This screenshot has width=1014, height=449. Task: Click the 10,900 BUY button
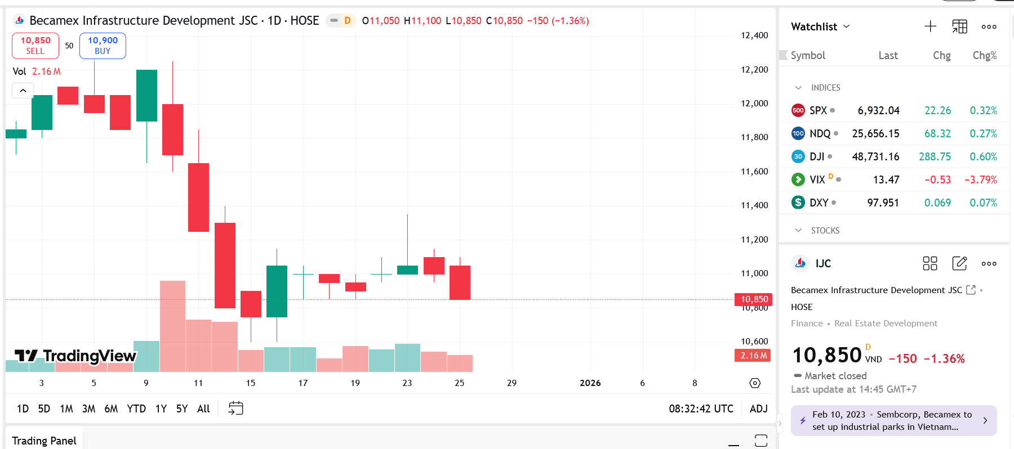[x=103, y=46]
